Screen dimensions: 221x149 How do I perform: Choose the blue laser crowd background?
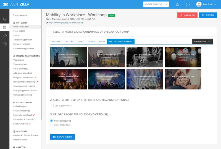click(x=107, y=79)
